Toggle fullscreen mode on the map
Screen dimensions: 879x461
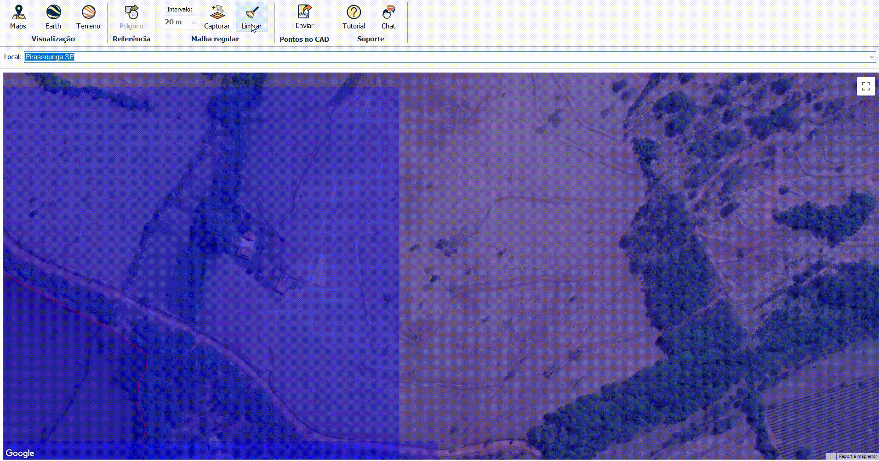click(866, 86)
